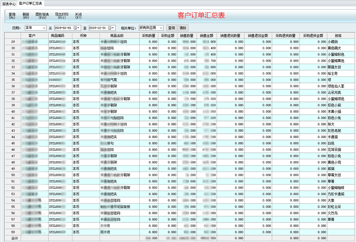The image size is (356, 242).
Task: Open end date 2019-12-31 calendar picker
Action: (x=111, y=28)
